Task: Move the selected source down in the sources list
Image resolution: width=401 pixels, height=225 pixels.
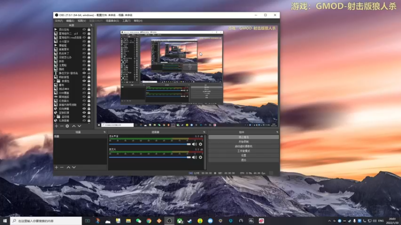Action: [79, 126]
